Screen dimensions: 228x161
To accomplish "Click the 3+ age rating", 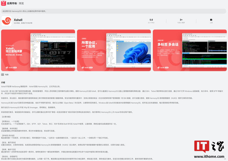I will click(x=181, y=20).
